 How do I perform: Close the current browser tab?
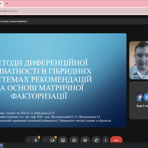[x=1, y=4]
